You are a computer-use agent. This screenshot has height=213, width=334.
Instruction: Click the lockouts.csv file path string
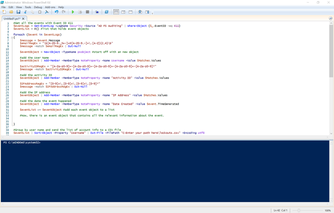pyautogui.click(x=151, y=133)
